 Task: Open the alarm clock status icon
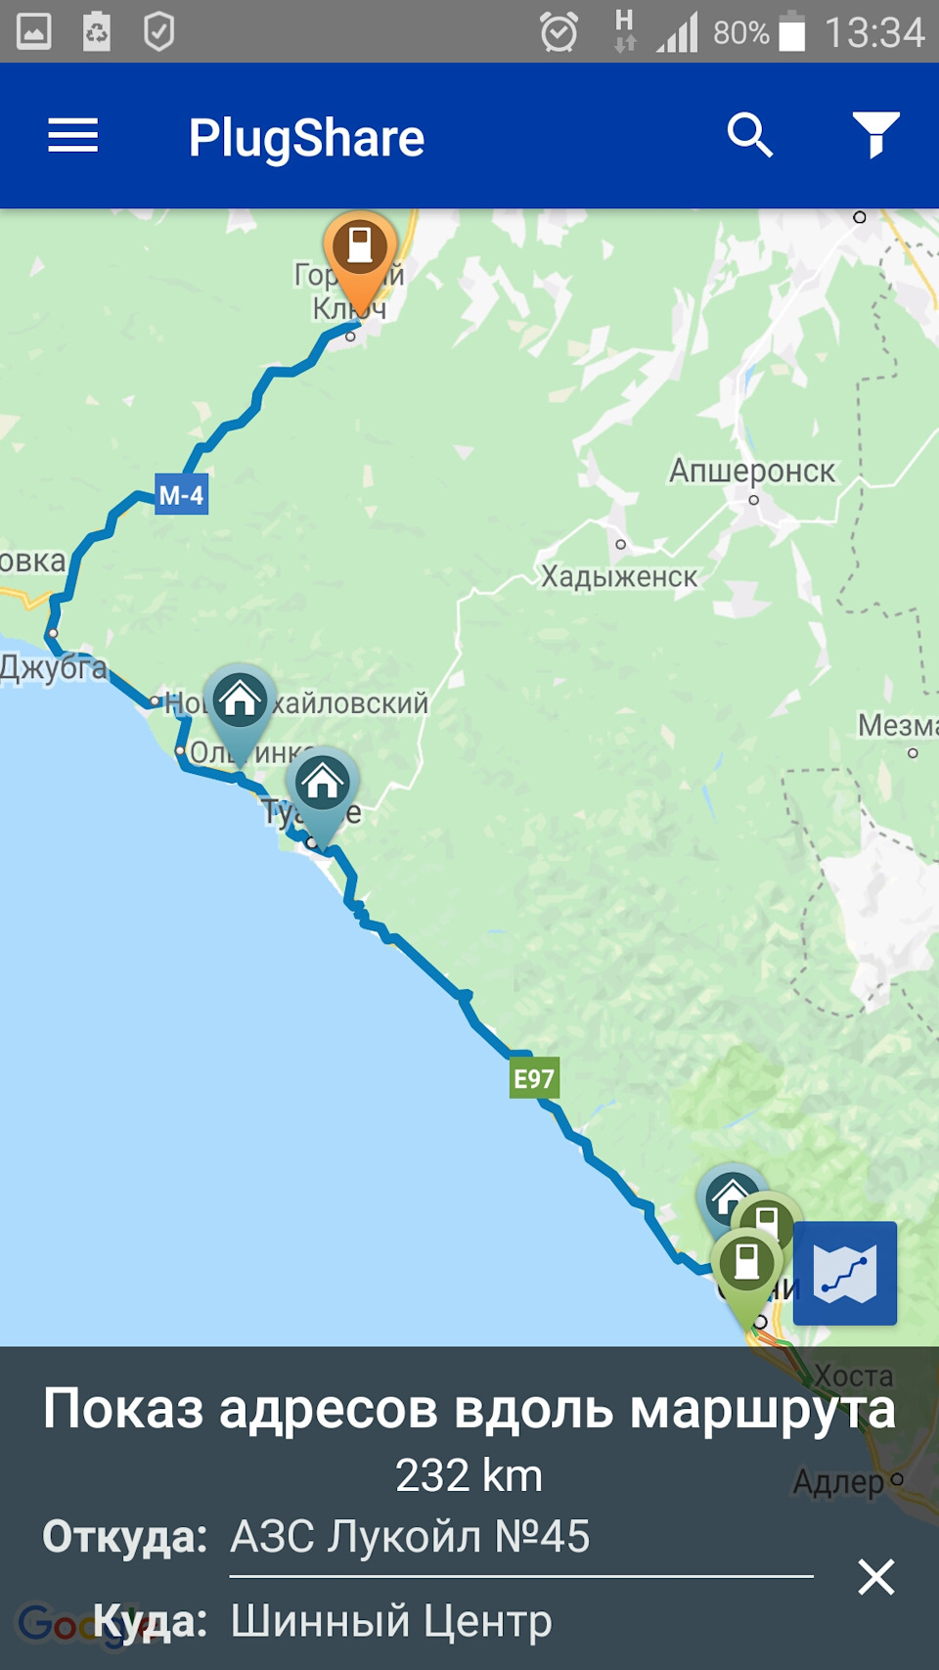point(559,32)
